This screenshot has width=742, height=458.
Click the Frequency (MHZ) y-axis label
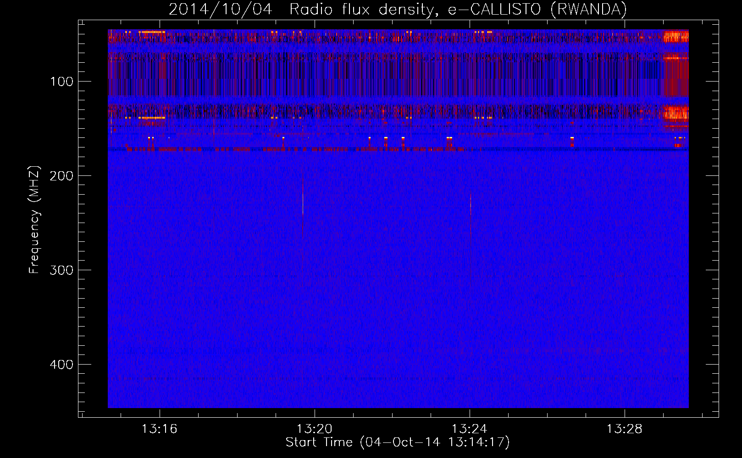pos(34,220)
